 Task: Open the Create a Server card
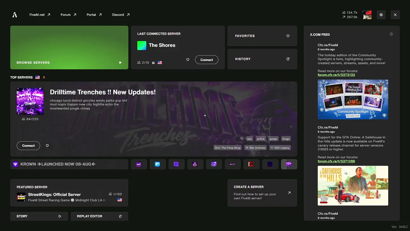(262, 193)
